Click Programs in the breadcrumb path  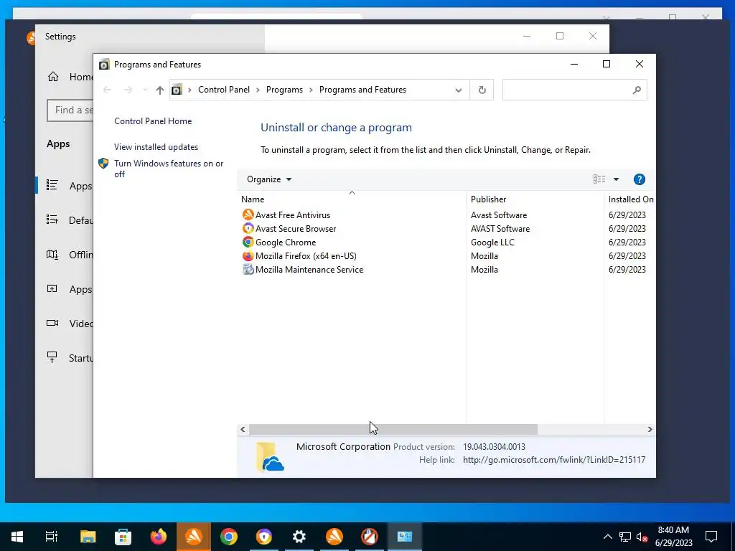pos(284,90)
